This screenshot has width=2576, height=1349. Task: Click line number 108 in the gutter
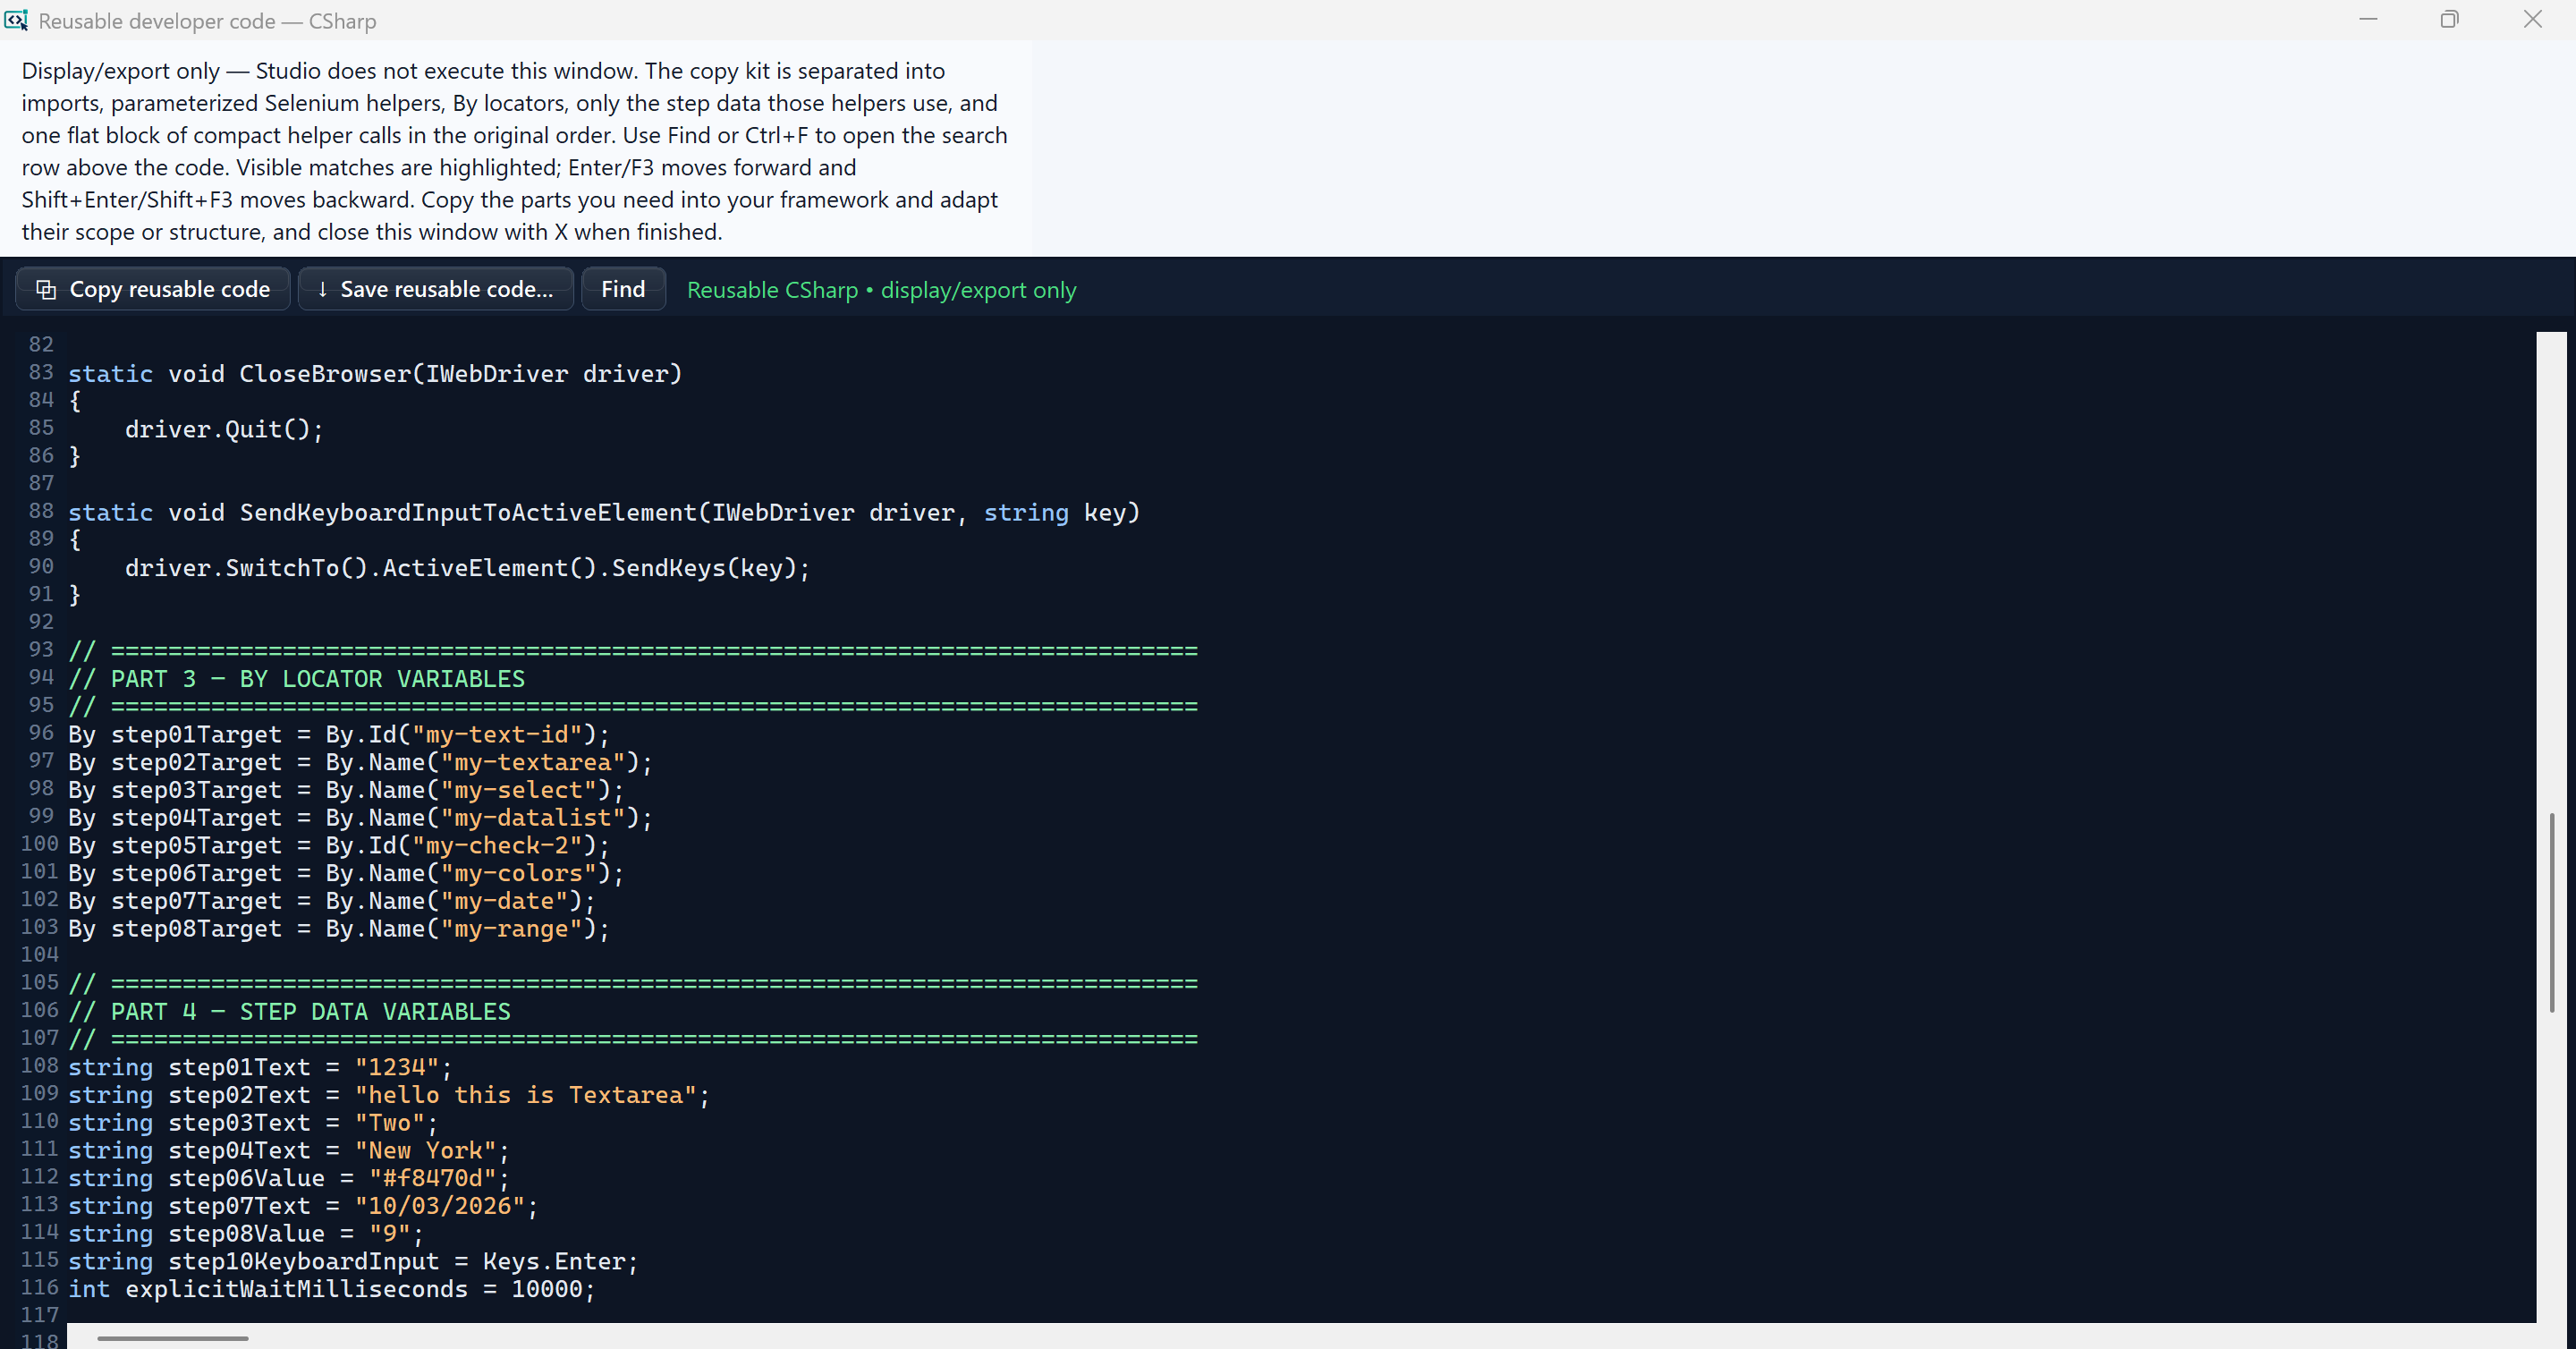tap(40, 1066)
